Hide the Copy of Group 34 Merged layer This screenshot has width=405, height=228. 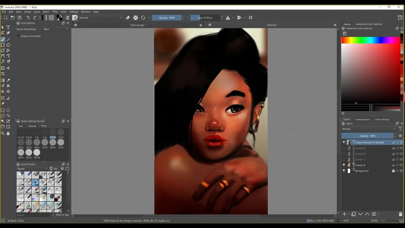pyautogui.click(x=344, y=142)
